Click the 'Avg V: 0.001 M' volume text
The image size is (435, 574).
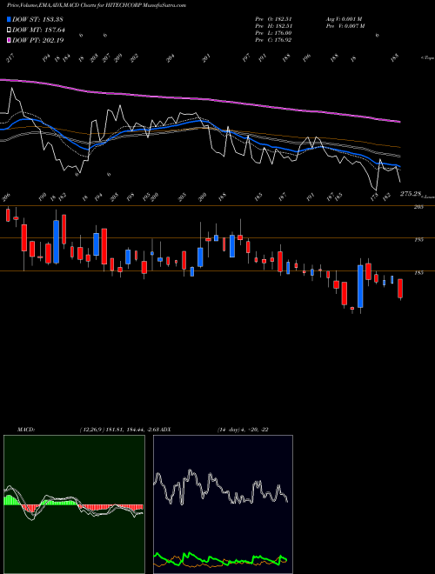click(344, 19)
